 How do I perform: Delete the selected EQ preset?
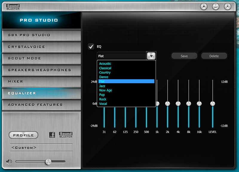click(214, 56)
